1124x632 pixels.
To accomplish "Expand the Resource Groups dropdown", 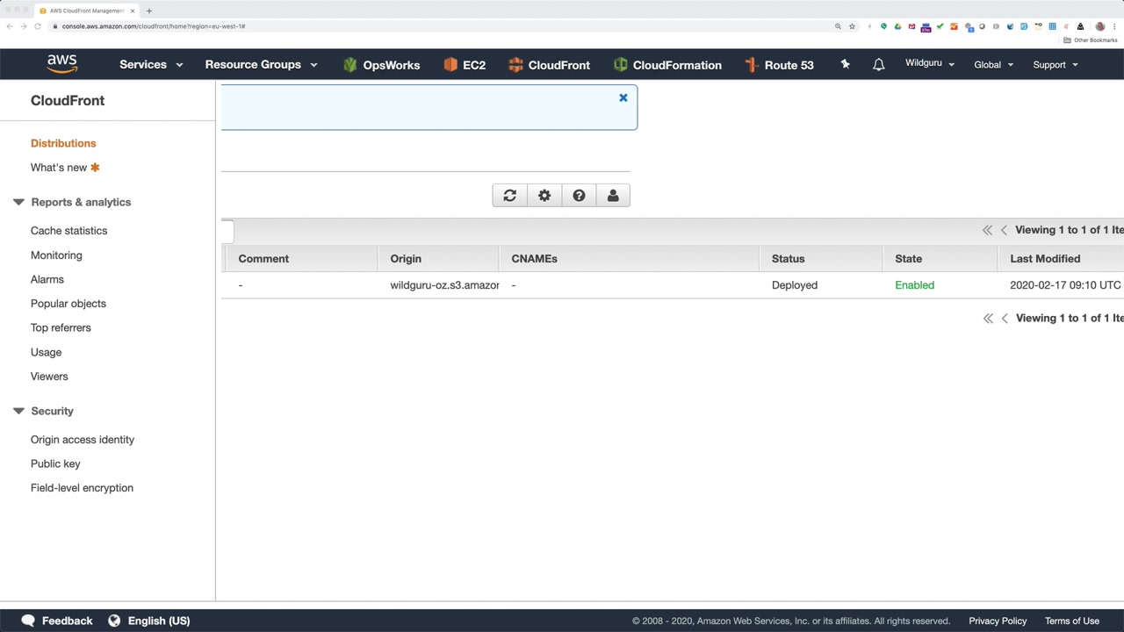I will (261, 65).
